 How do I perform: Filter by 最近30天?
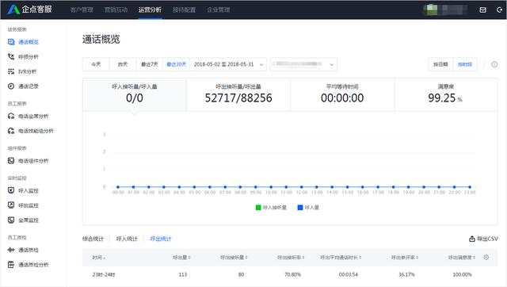pyautogui.click(x=177, y=64)
